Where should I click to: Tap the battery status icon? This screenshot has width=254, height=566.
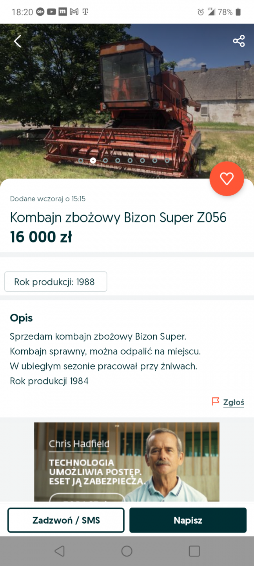238,12
